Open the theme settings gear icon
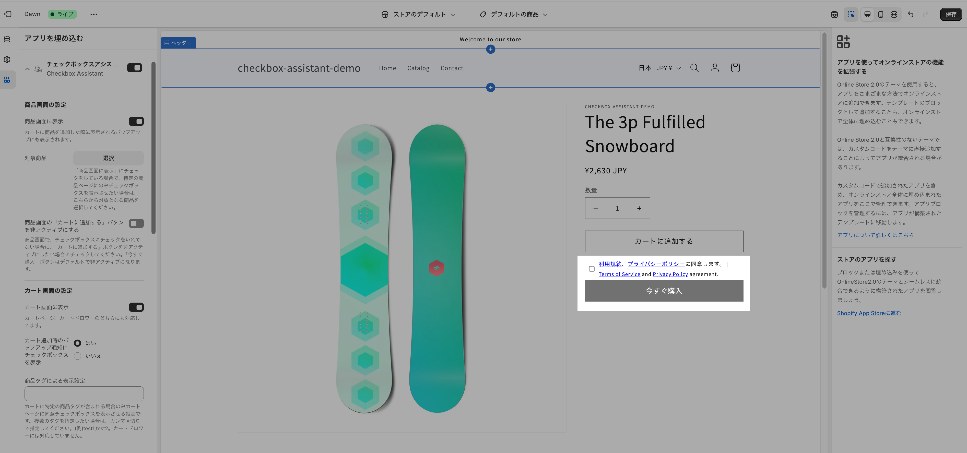The width and height of the screenshot is (967, 453). (7, 59)
